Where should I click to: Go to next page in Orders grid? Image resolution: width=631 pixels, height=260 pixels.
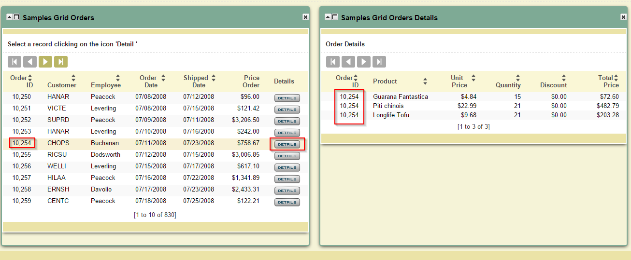tap(45, 62)
